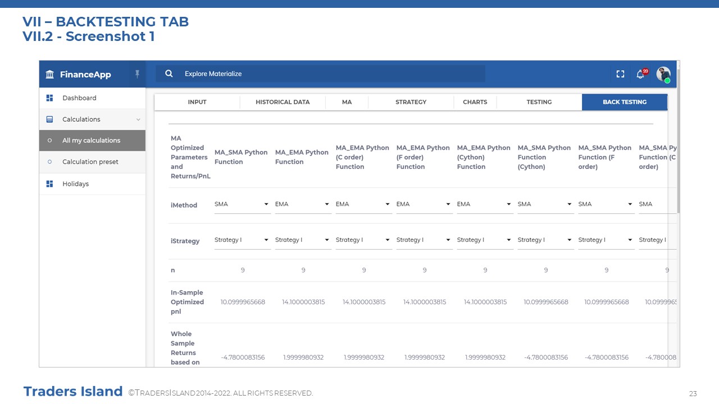Open iStrategy dropdown for MA_EMA Python Function
Image resolution: width=719 pixels, height=404 pixels.
coord(303,240)
